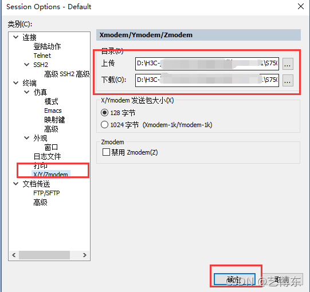Open 高级 under 文档传送
This screenshot has height=292, width=310.
pyautogui.click(x=40, y=202)
